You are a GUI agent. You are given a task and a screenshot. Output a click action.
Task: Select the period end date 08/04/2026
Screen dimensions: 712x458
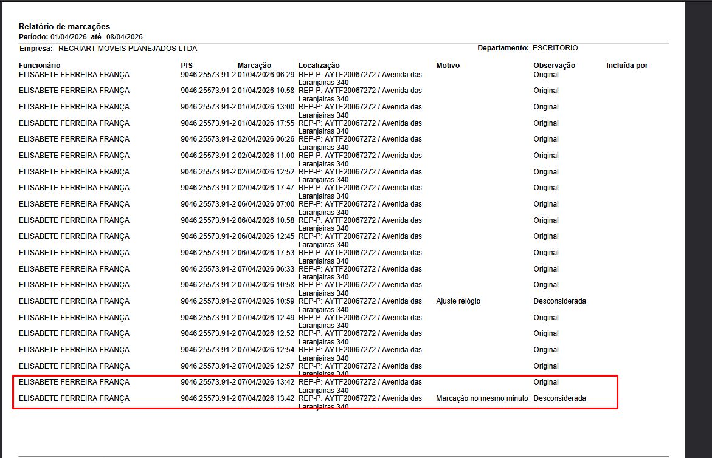tap(124, 37)
